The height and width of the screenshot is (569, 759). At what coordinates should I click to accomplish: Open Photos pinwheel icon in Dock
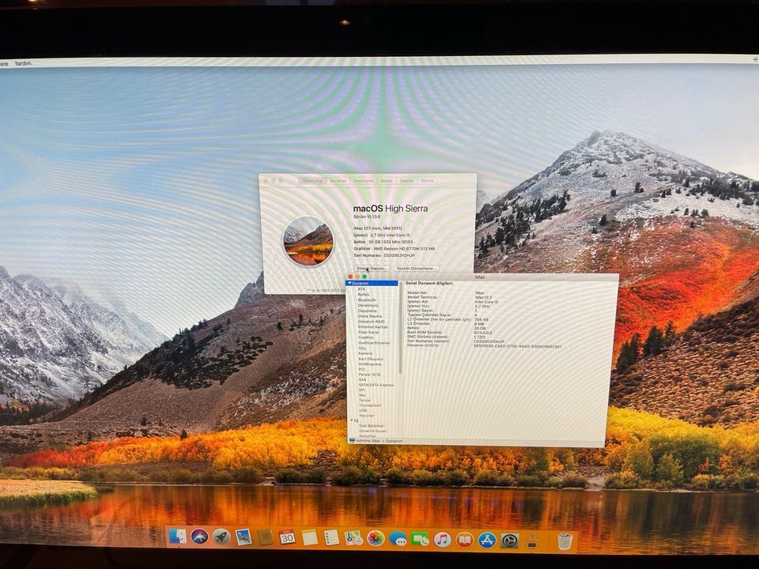tap(376, 538)
